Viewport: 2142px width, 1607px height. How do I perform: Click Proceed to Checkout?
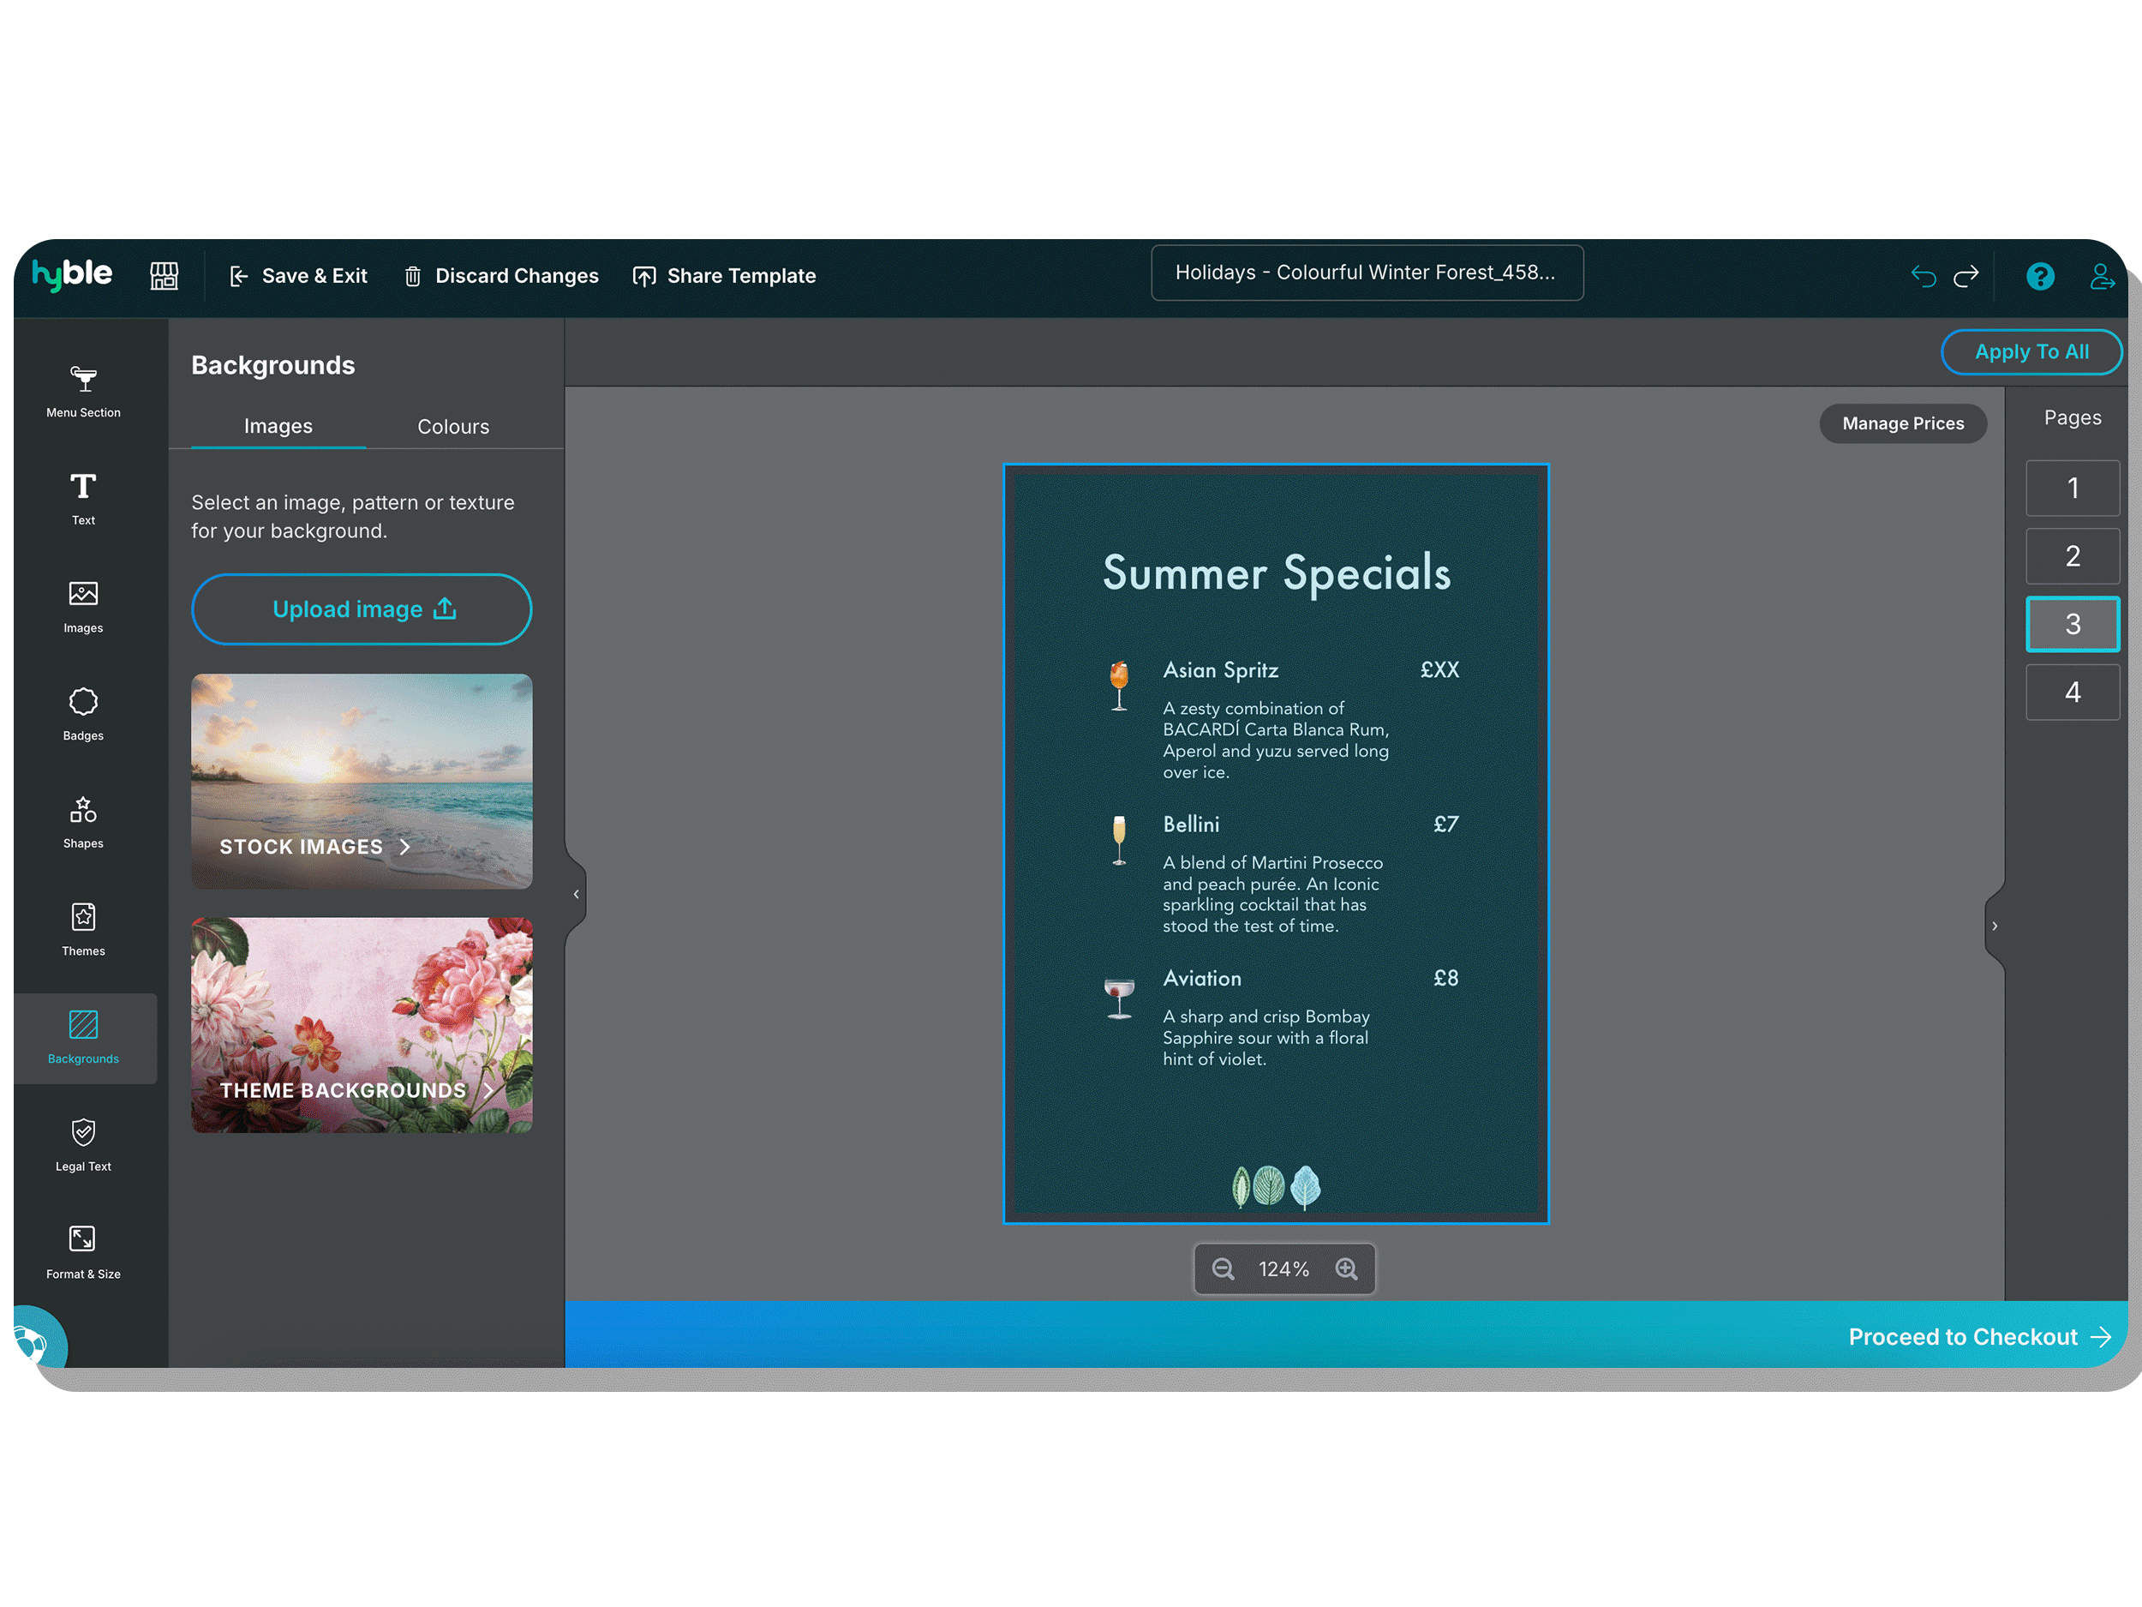point(1978,1337)
